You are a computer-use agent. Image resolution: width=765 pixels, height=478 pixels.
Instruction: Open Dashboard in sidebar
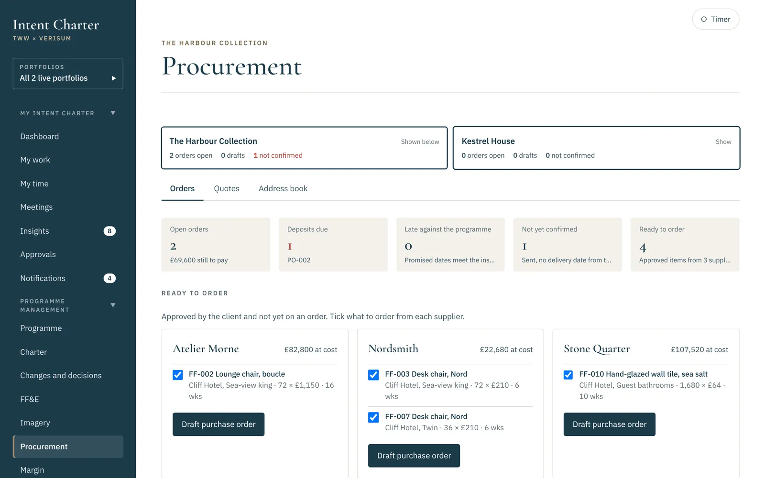point(68,137)
